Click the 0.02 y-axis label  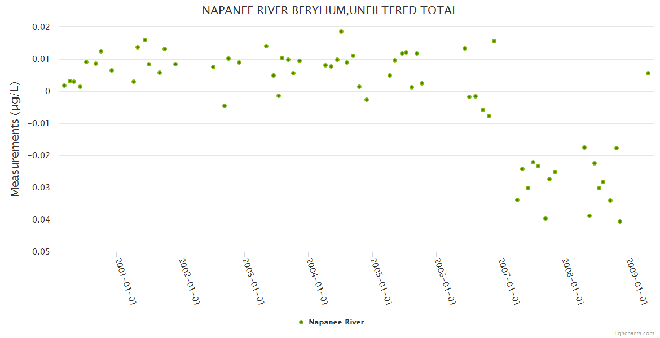(39, 27)
